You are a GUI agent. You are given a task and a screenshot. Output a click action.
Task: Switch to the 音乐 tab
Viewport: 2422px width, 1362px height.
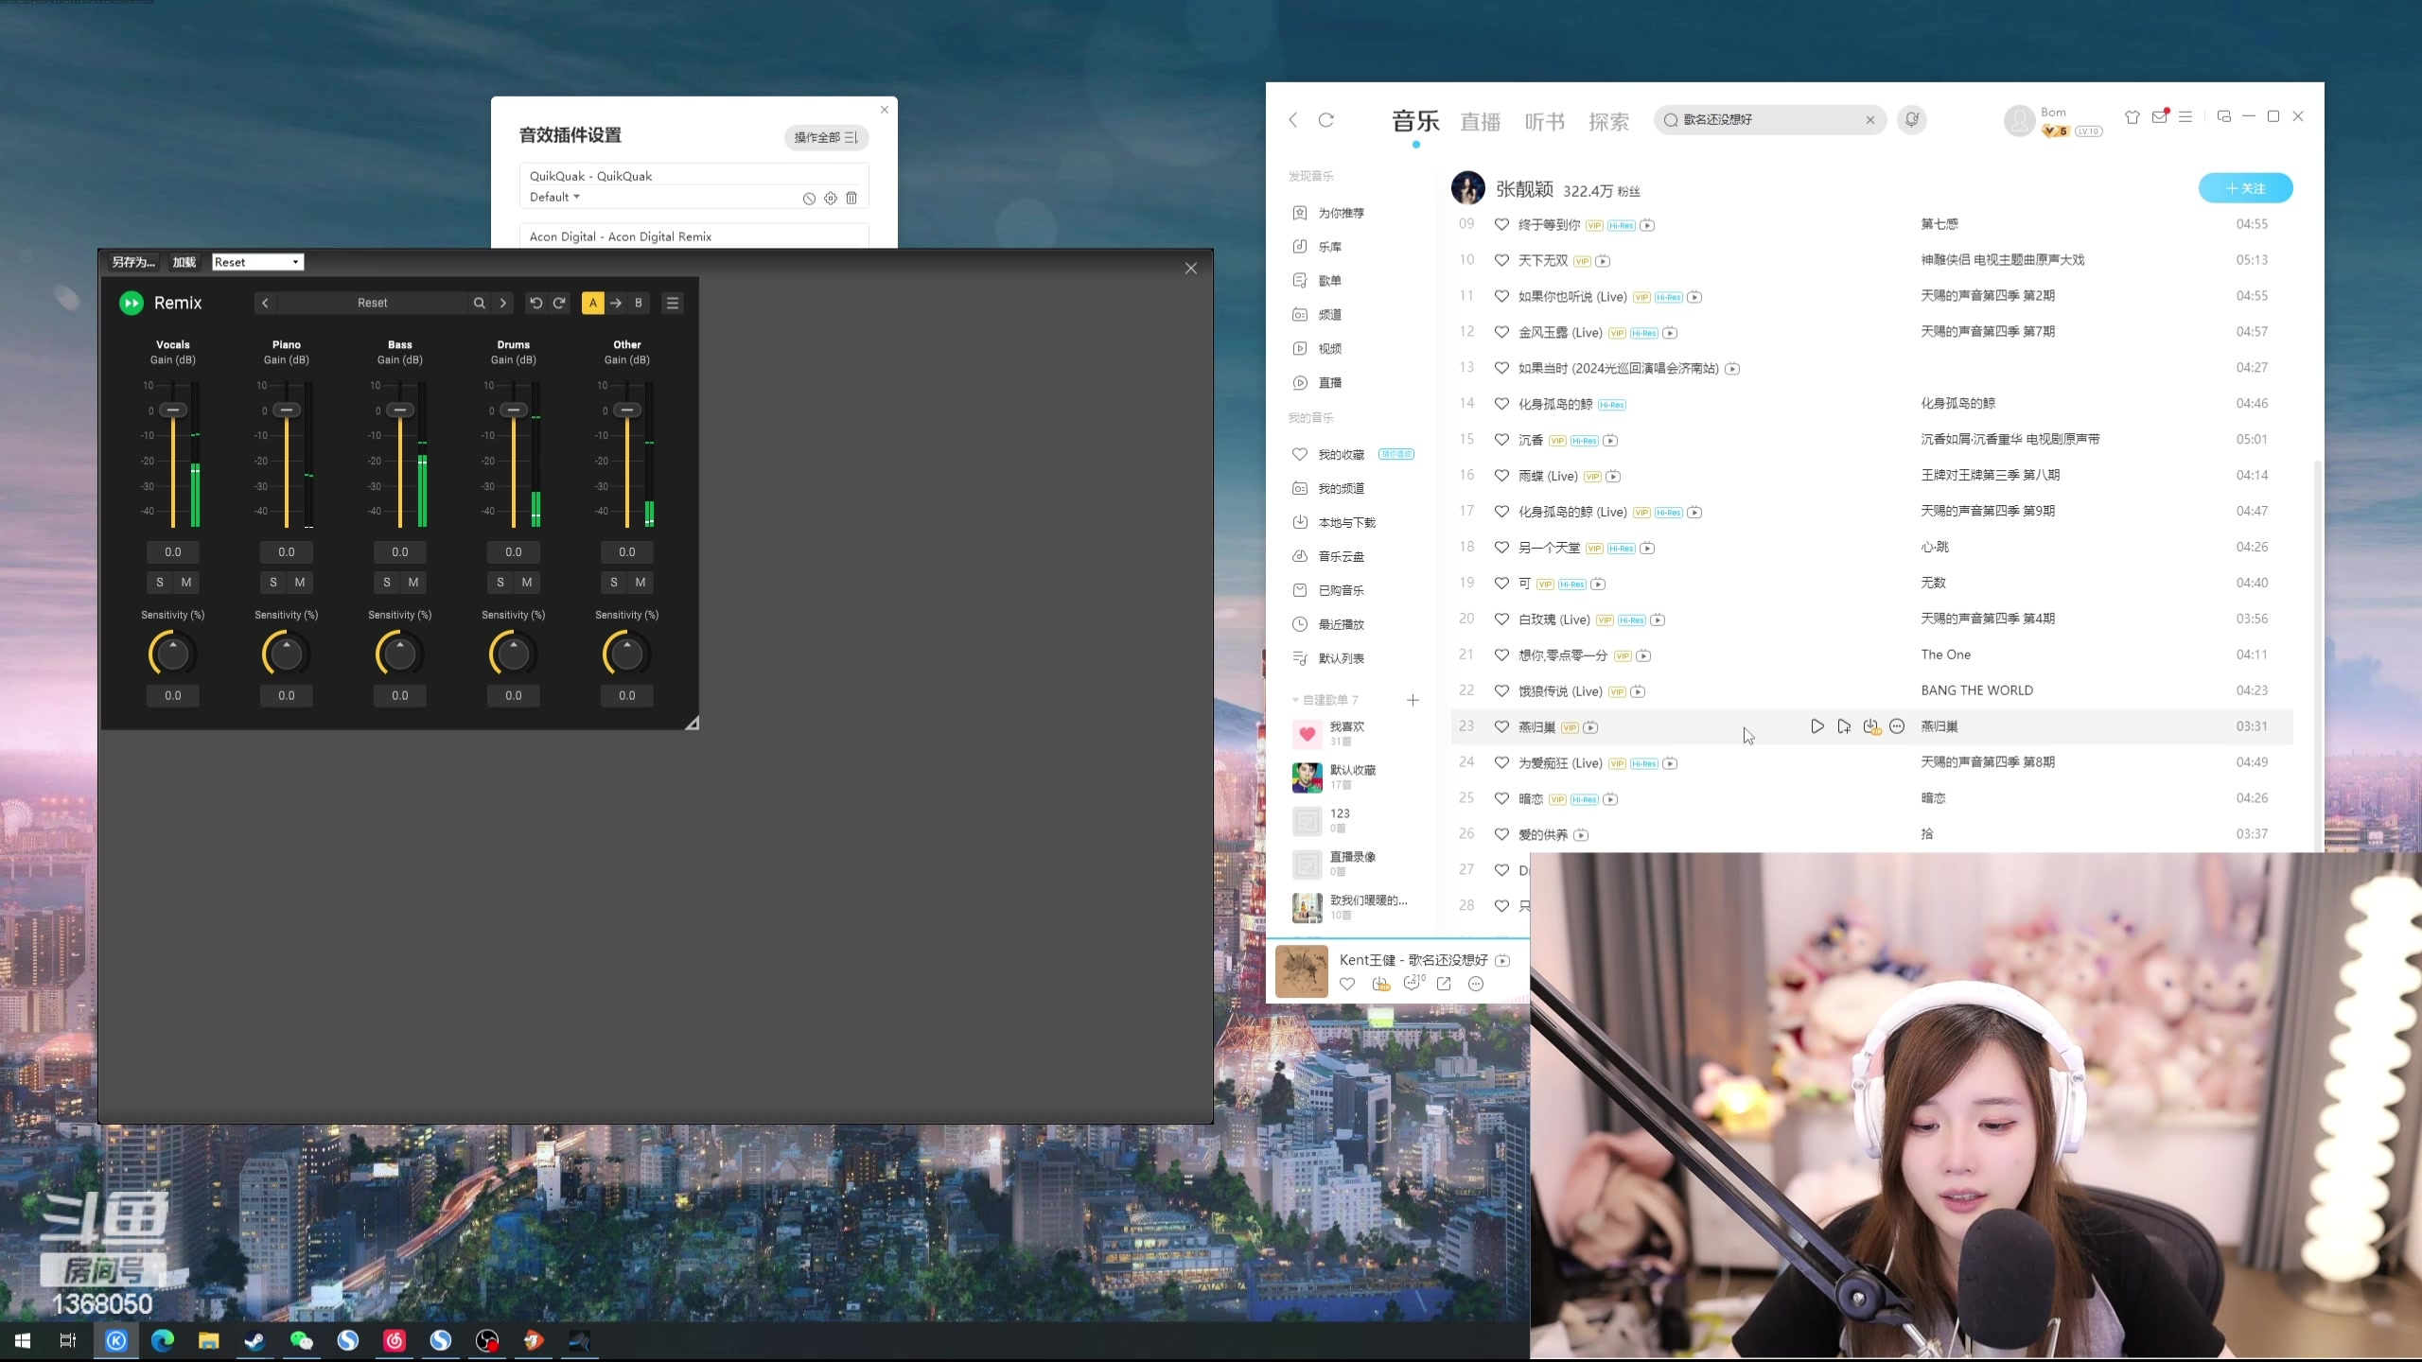1415,121
